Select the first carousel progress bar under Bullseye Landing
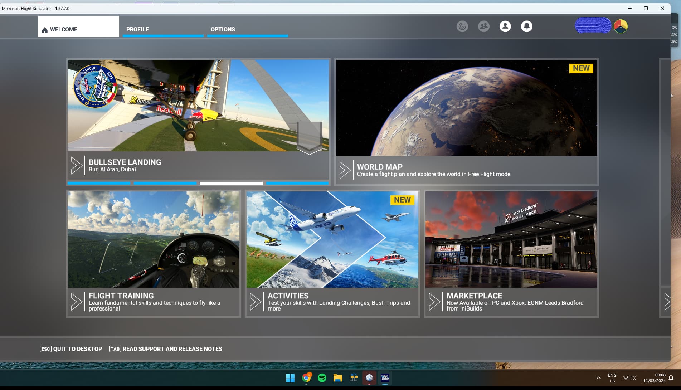The image size is (681, 390). [99, 183]
